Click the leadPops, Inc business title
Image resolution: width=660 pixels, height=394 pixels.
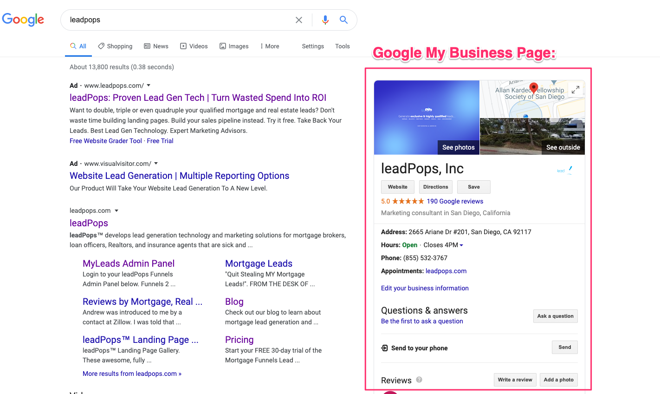422,169
